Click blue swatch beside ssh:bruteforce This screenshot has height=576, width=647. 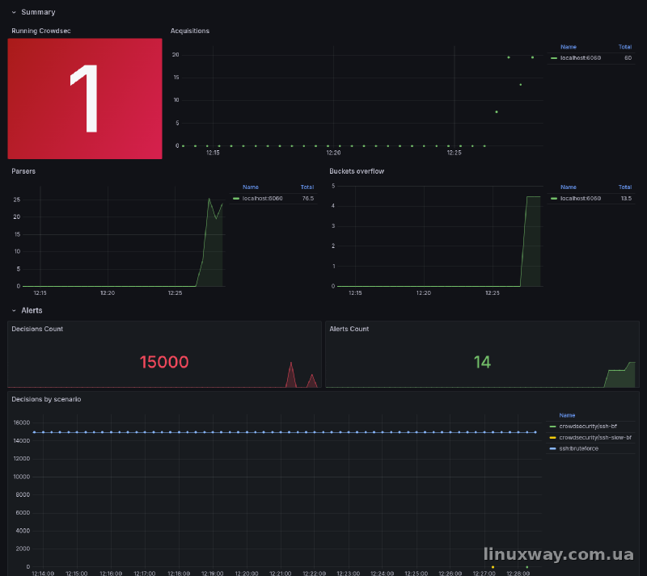tap(552, 448)
